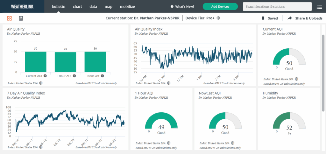Open the index gear in 7 Day chart tile

click(40, 147)
